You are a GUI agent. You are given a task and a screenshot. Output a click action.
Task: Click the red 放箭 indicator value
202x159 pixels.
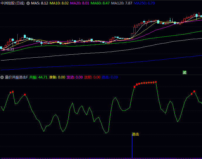(x=92, y=77)
